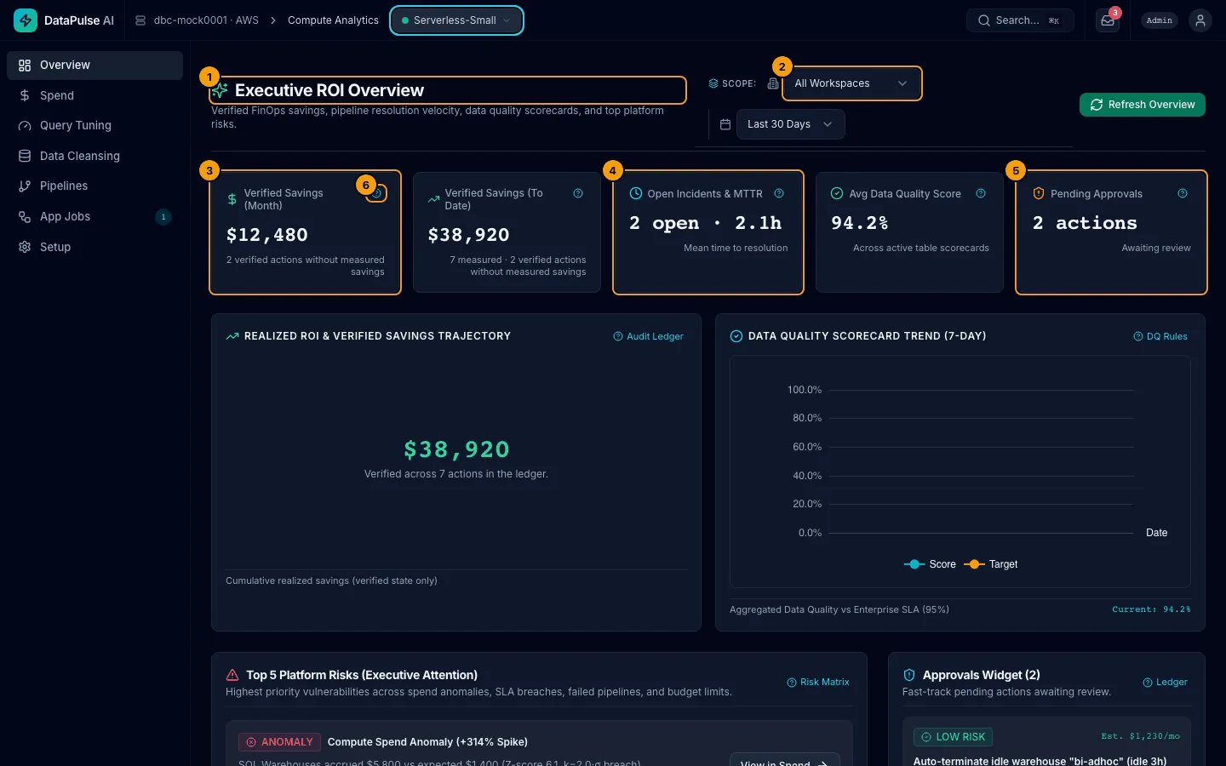1226x766 pixels.
Task: Open the Serverless-Small compute dropdown
Action: coord(456,20)
